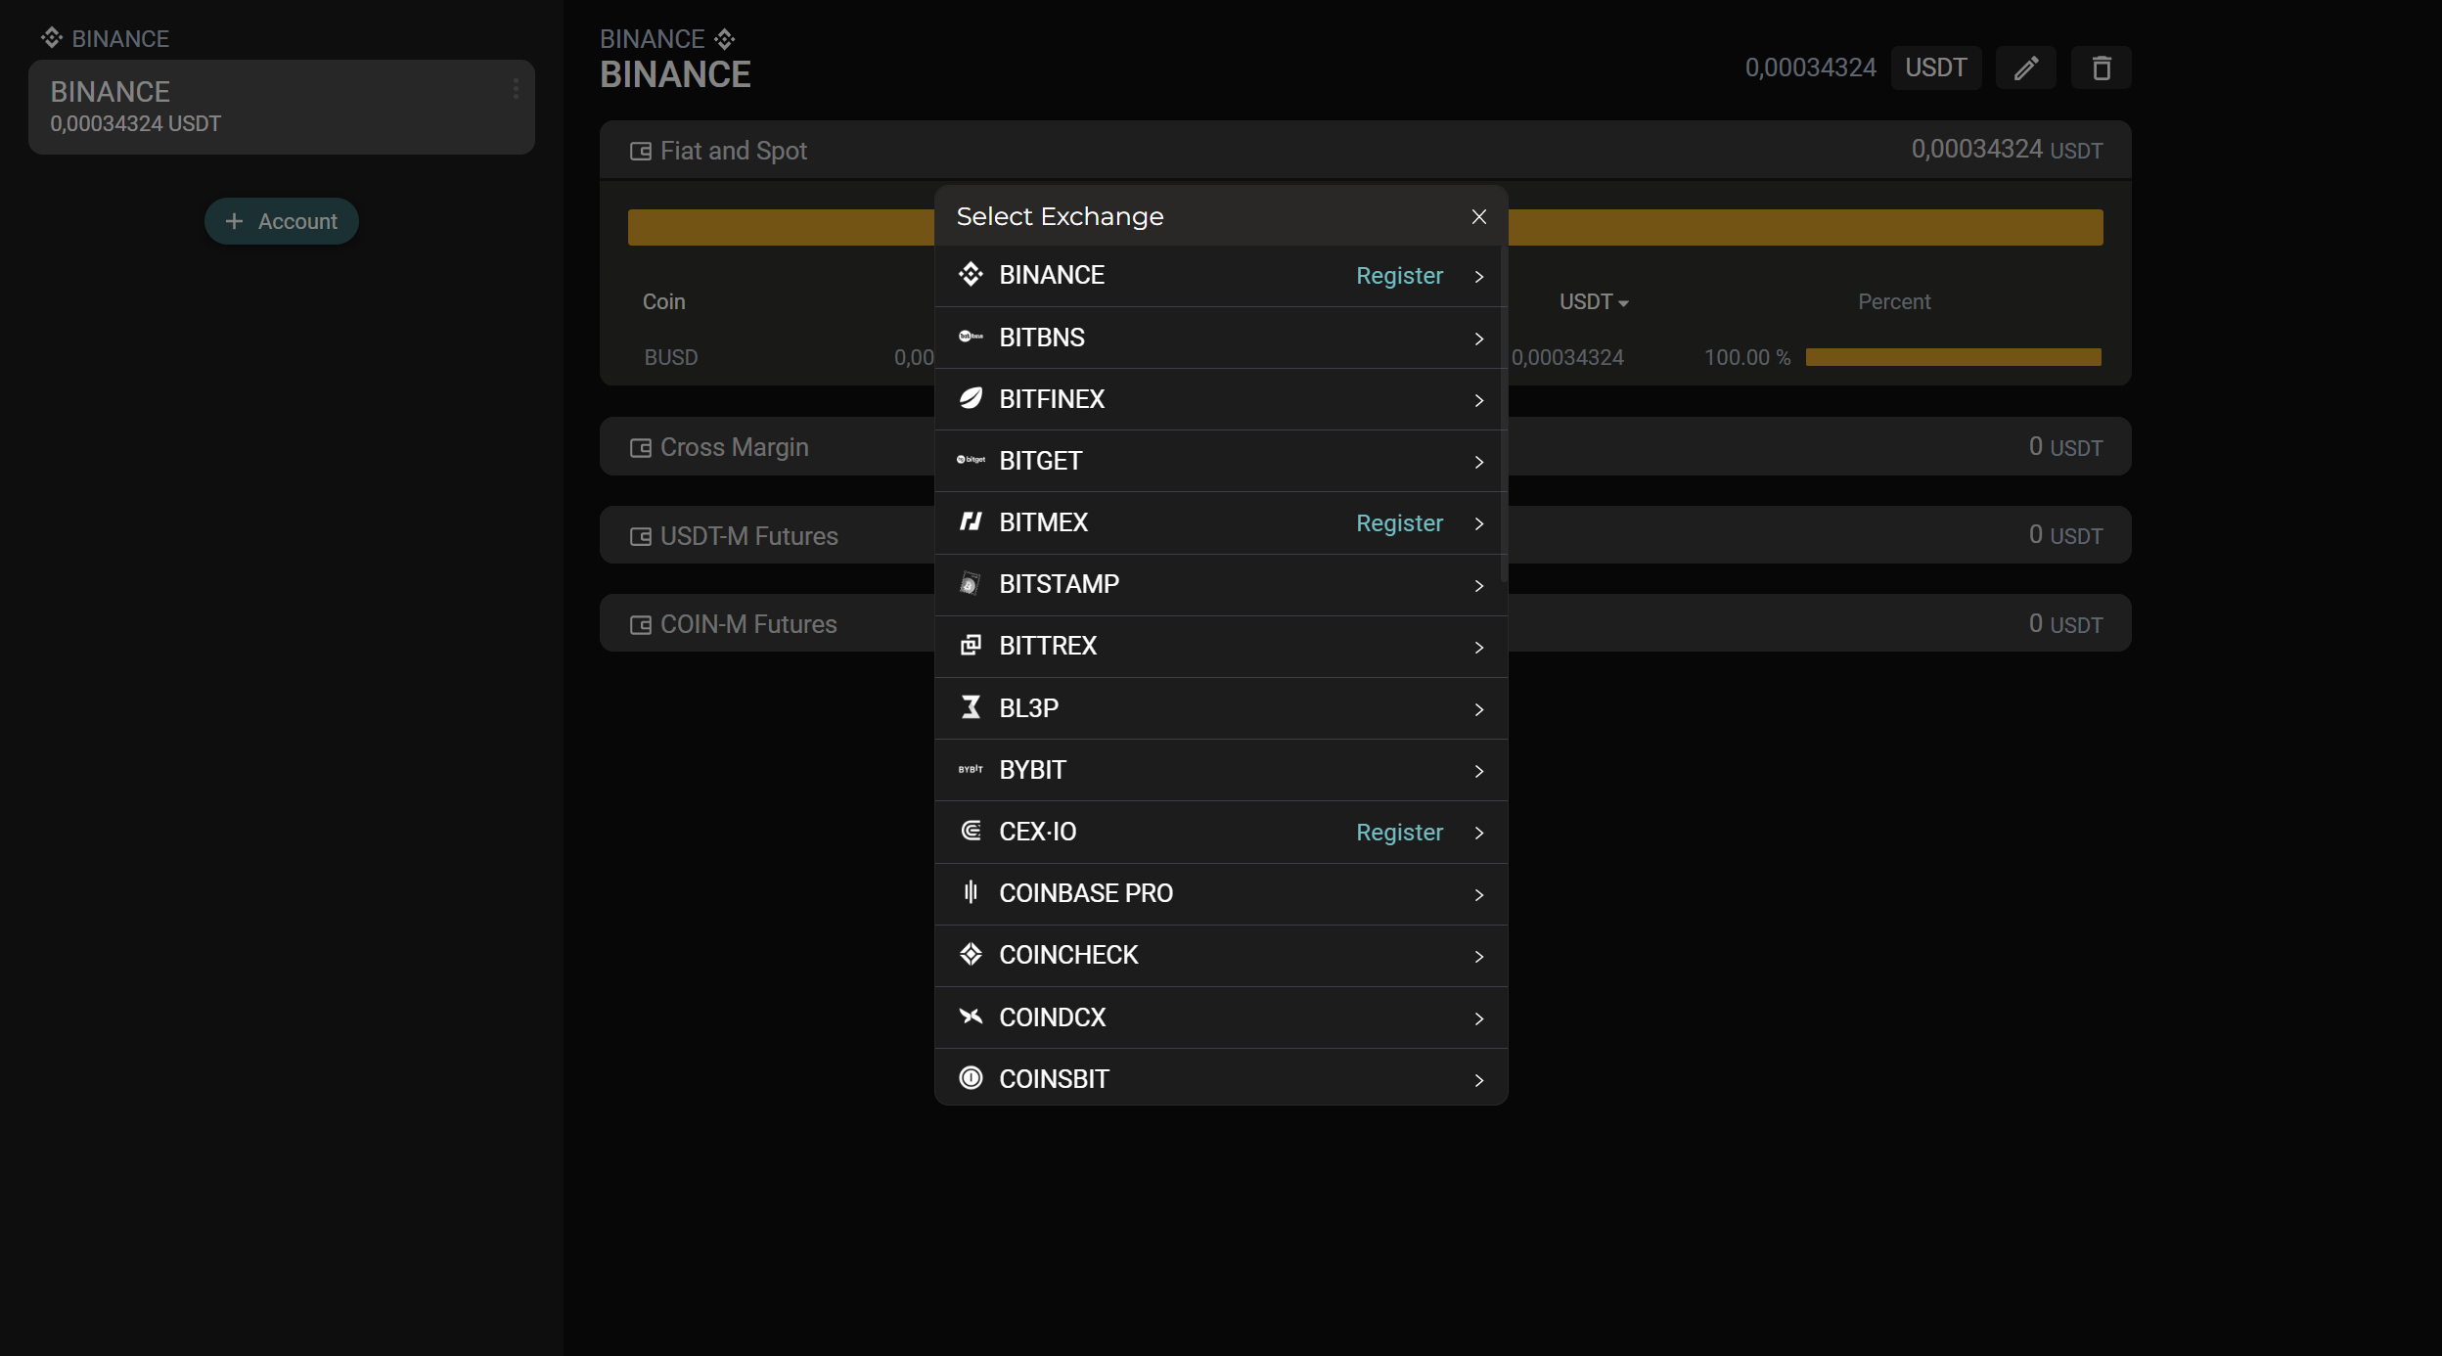Viewport: 2442px width, 1356px height.
Task: Click the BL3P exchange logo icon
Action: click(x=971, y=707)
